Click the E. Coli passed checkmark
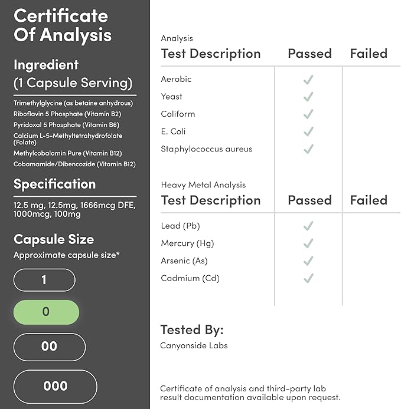This screenshot has height=409, width=401. [x=308, y=131]
